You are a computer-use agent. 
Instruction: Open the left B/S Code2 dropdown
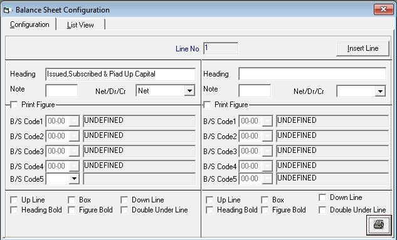click(x=74, y=137)
